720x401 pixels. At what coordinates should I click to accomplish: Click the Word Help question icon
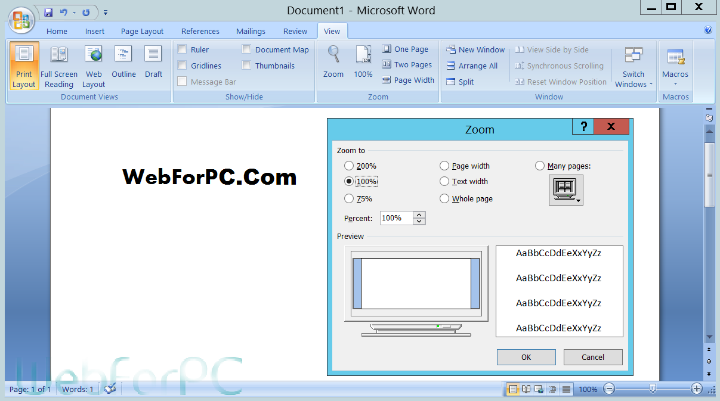708,30
